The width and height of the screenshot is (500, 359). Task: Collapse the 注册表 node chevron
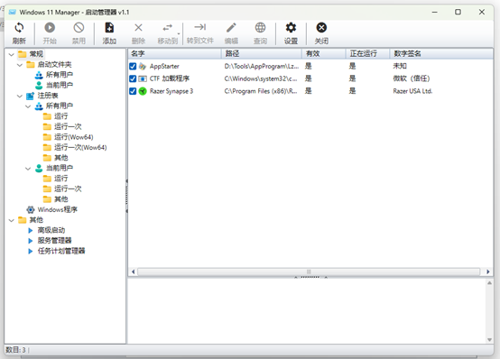pyautogui.click(x=20, y=96)
